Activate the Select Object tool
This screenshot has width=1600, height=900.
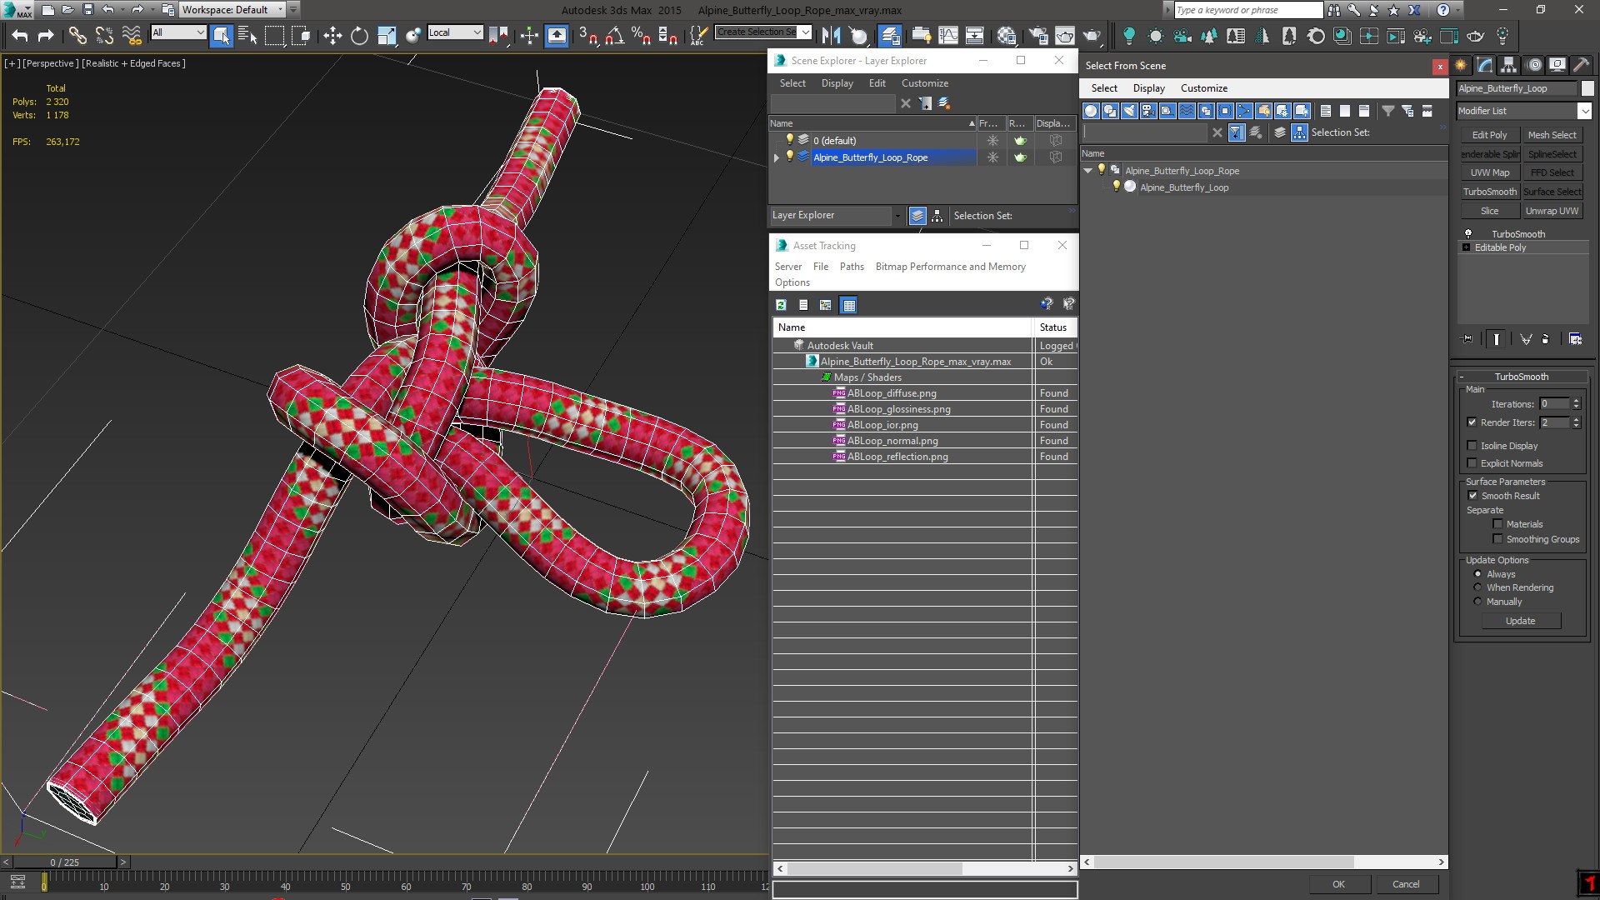pos(221,35)
